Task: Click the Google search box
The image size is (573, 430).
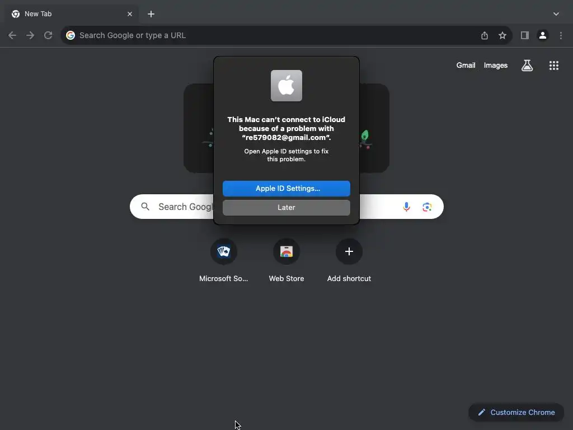Action: click(x=286, y=207)
